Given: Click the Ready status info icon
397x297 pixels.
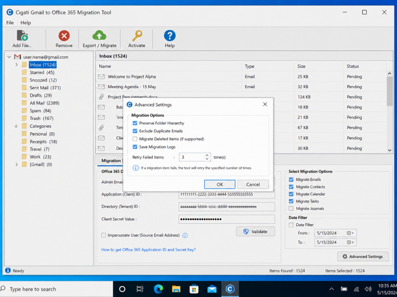Looking at the screenshot, I should coord(8,270).
